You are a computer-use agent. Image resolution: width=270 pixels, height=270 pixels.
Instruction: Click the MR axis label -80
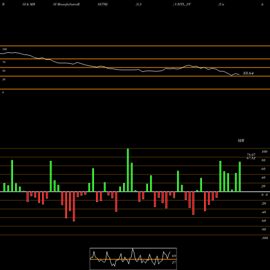(264, 230)
